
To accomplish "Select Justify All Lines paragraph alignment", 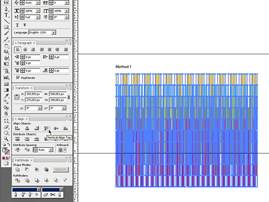I will (x=66, y=49).
